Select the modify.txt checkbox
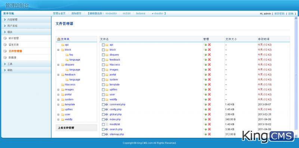Screen dimensions: 299x148 (x=103, y=124)
